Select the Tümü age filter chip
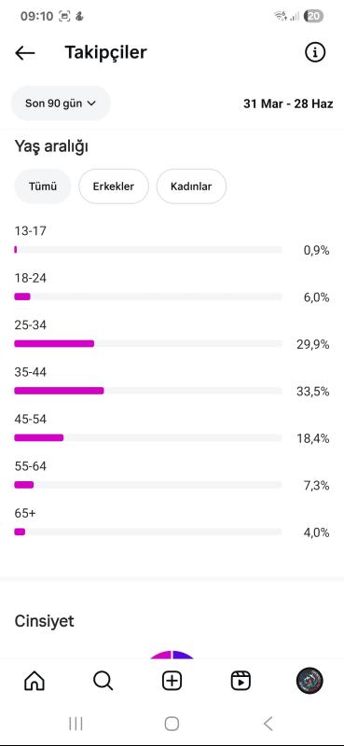344x746 pixels. coord(43,186)
